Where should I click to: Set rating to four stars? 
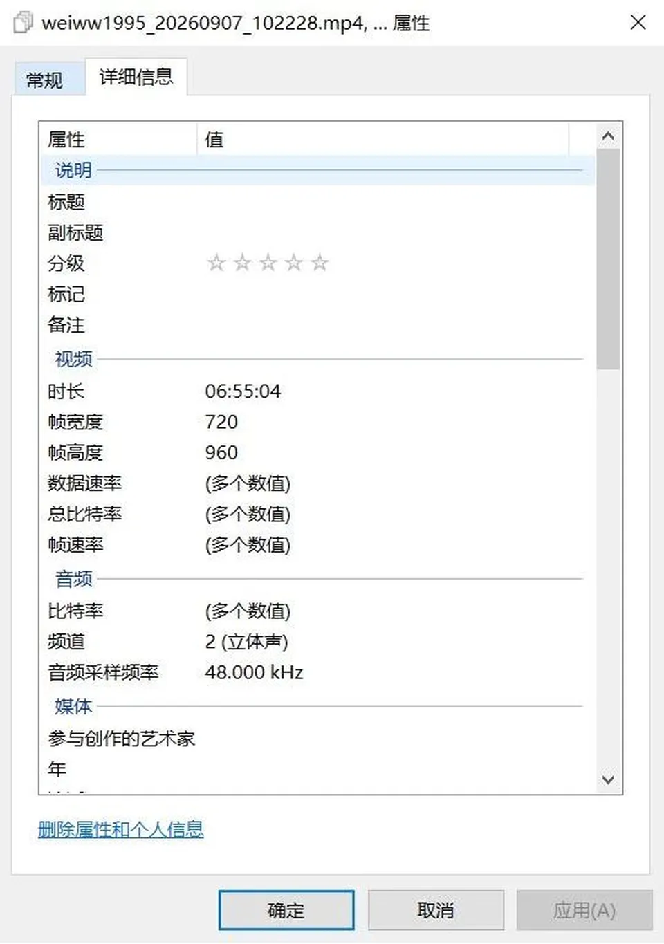294,263
